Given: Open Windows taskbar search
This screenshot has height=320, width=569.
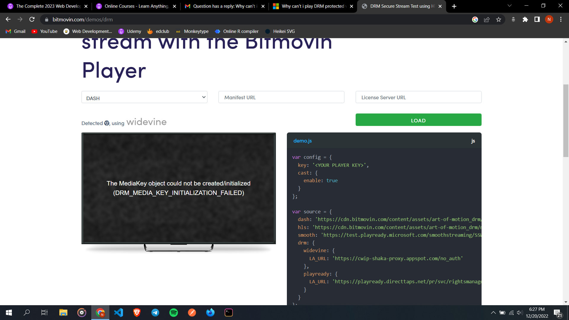Looking at the screenshot, I should [27, 313].
